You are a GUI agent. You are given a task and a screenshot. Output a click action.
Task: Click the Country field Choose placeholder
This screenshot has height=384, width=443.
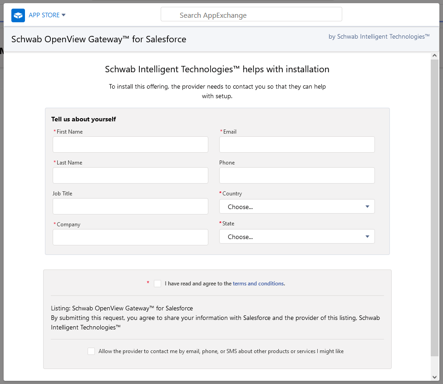(239, 206)
